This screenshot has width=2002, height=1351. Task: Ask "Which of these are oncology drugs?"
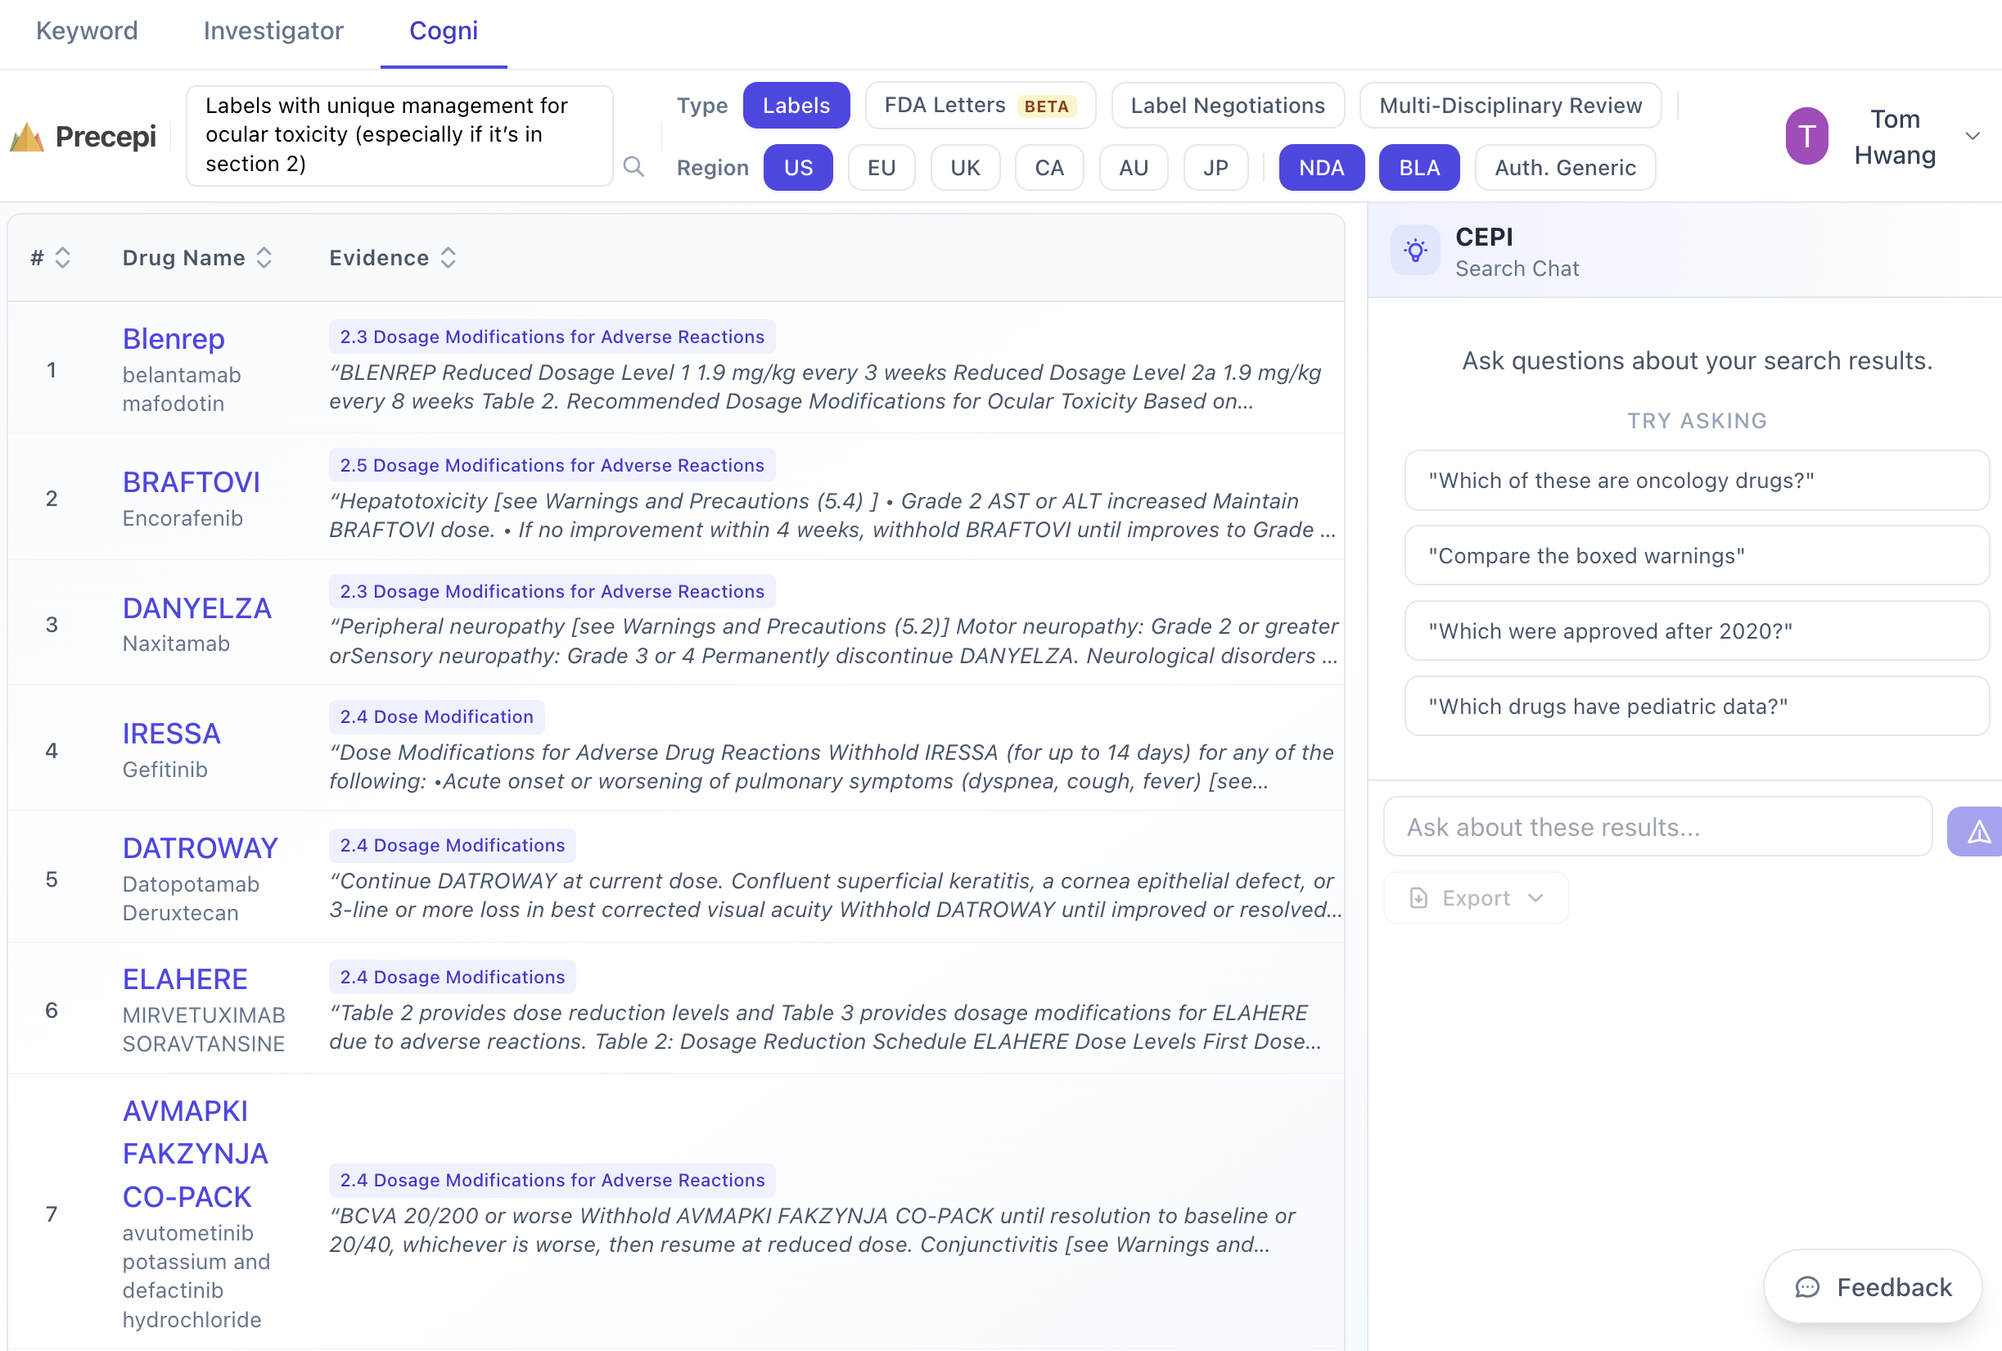pos(1697,480)
